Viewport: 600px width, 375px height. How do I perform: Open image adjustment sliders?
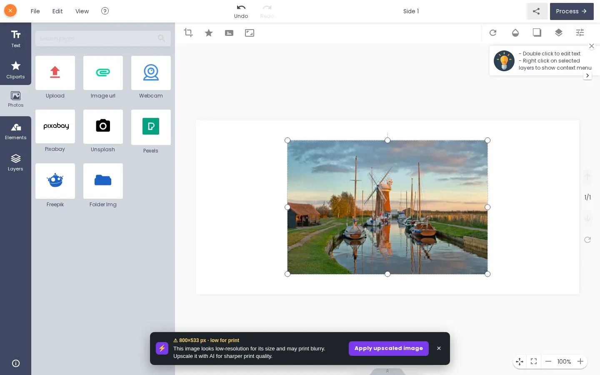580,32
